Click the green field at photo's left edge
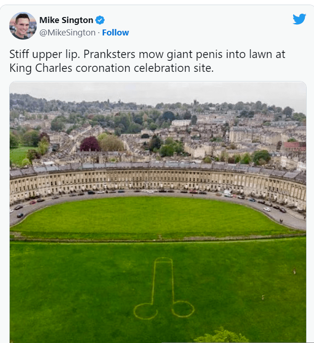314x343 pixels. tap(17, 155)
